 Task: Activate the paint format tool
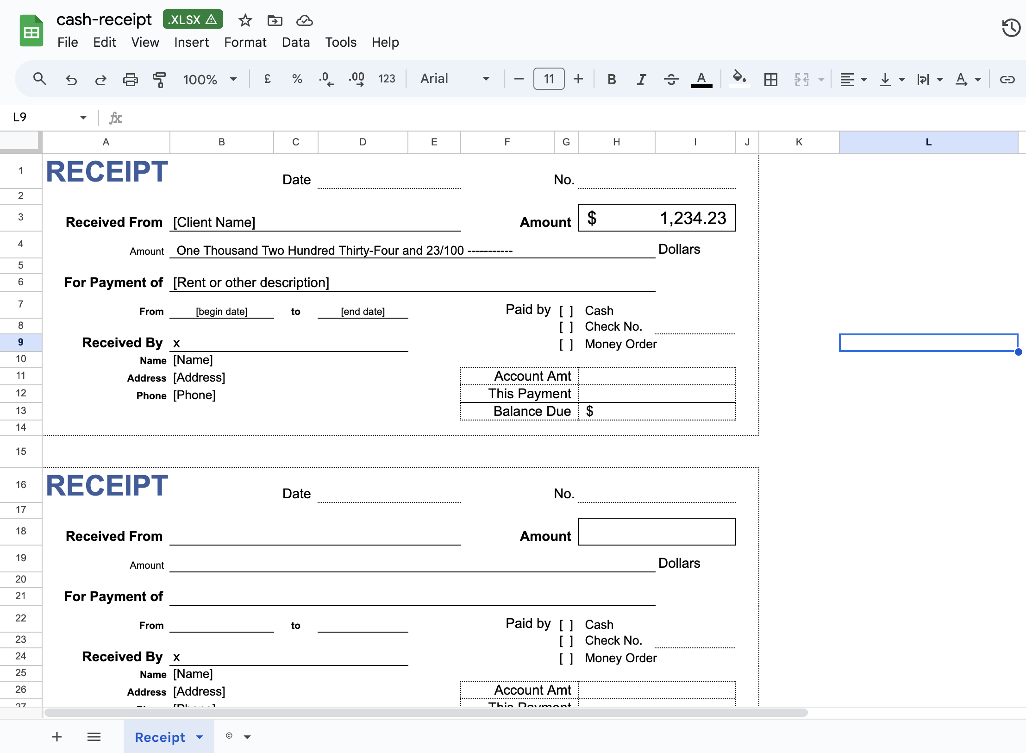(x=159, y=80)
